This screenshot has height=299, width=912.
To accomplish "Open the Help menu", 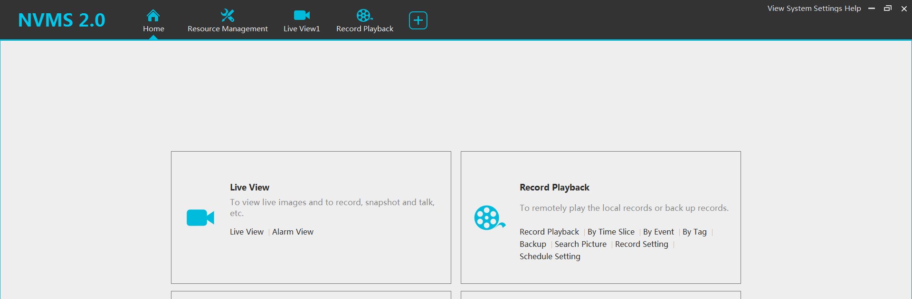I will 853,9.
